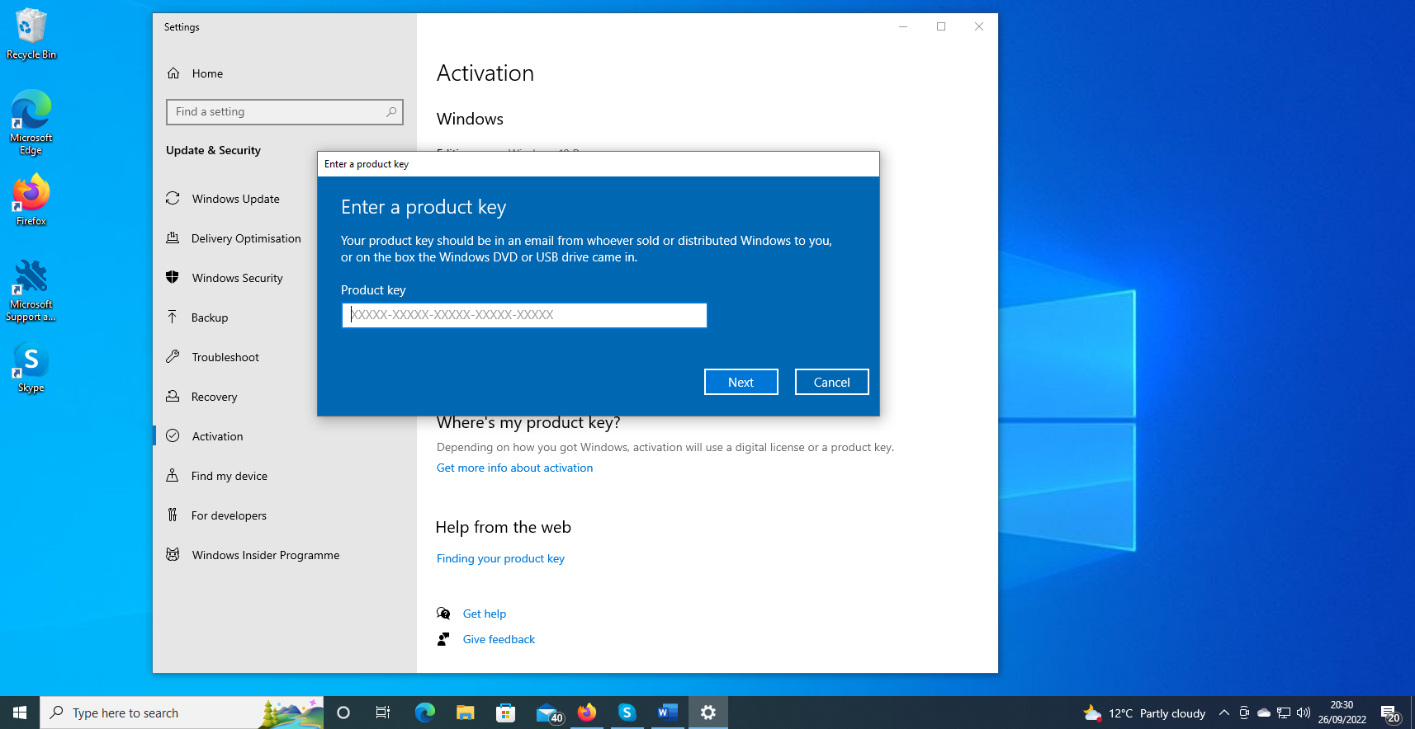Open Microsoft Store from the taskbar
The image size is (1415, 729).
[x=505, y=713]
